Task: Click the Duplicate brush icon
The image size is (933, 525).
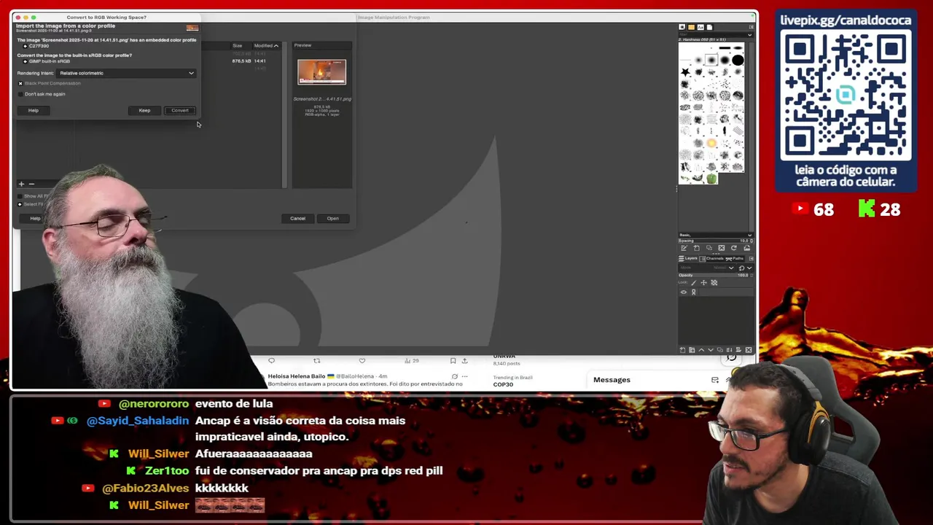Action: coord(709,248)
